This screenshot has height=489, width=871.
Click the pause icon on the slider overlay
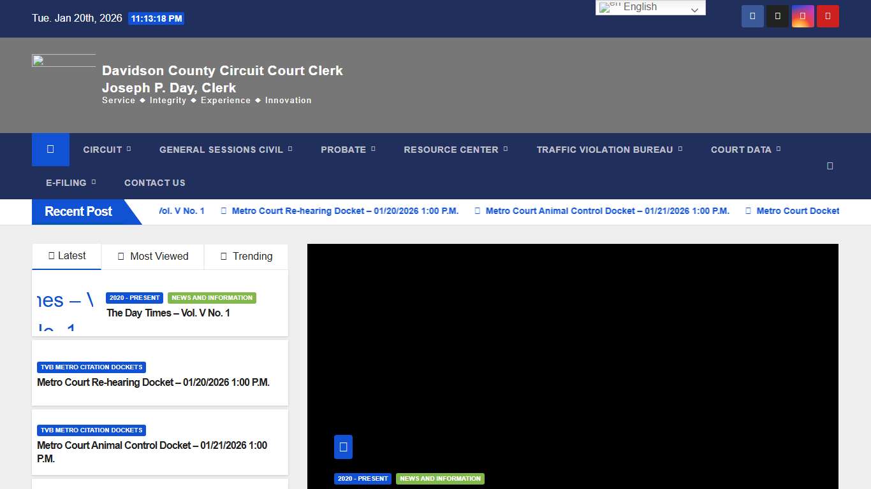(343, 446)
